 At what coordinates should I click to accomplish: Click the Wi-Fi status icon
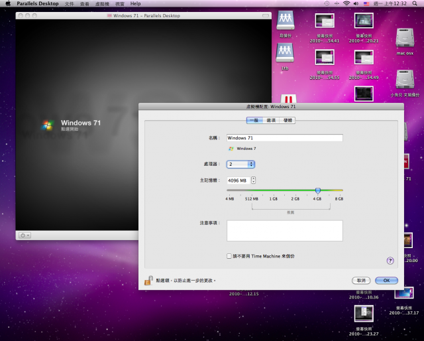click(x=346, y=3)
